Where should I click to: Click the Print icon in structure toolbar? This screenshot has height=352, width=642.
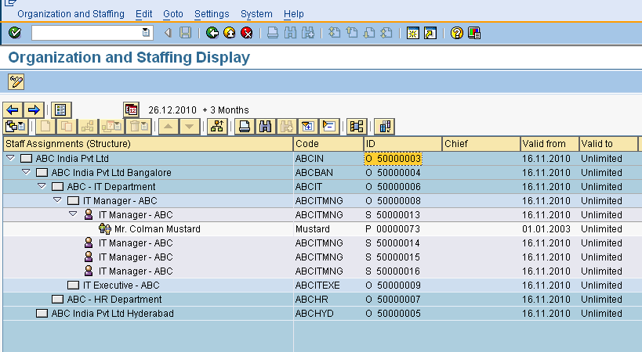(x=245, y=127)
